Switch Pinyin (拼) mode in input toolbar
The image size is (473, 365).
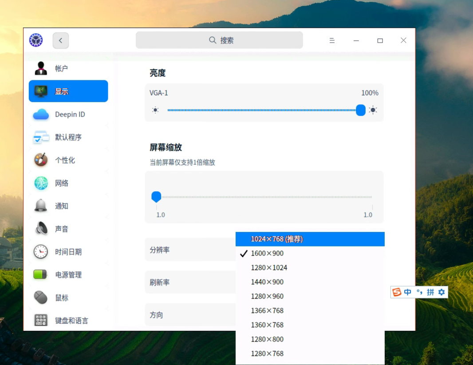[x=430, y=292]
